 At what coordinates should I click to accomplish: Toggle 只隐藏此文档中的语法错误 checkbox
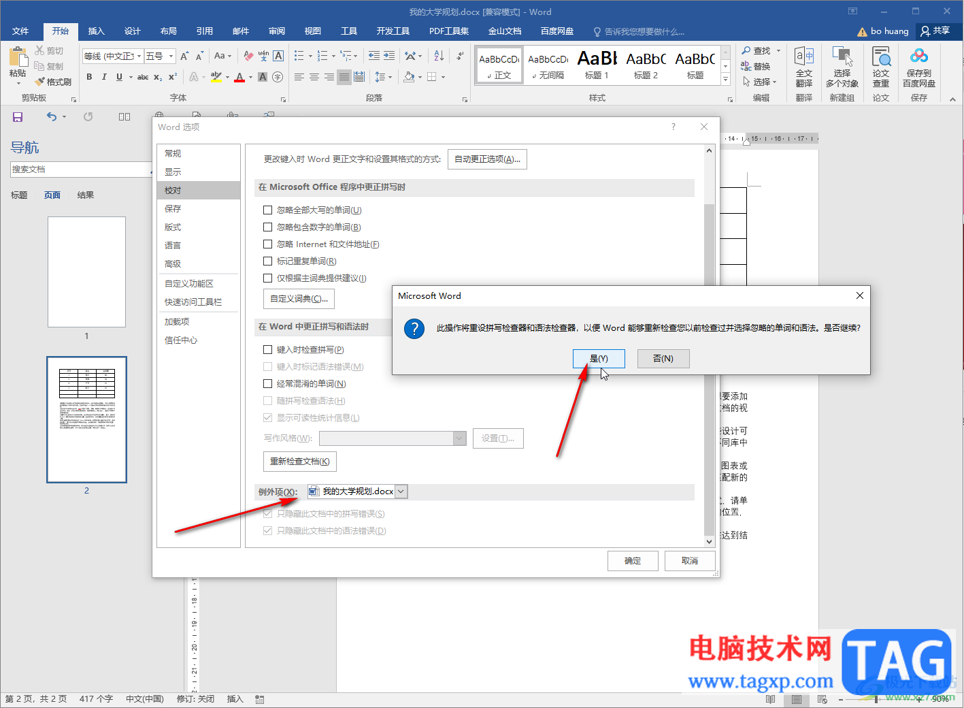(268, 531)
